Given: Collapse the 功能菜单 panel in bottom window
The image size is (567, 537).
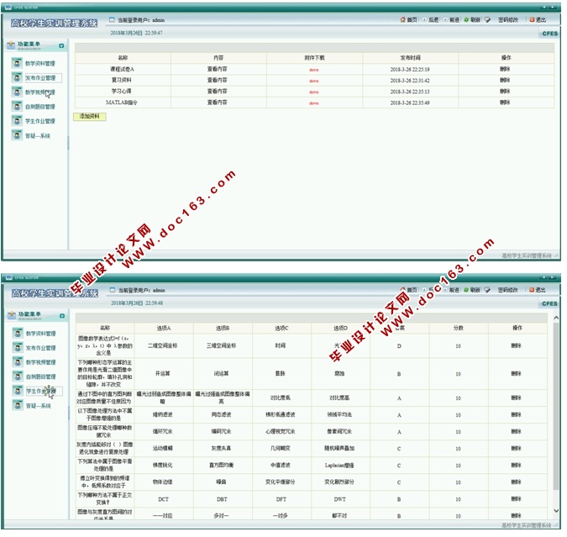Looking at the screenshot, I should [62, 316].
